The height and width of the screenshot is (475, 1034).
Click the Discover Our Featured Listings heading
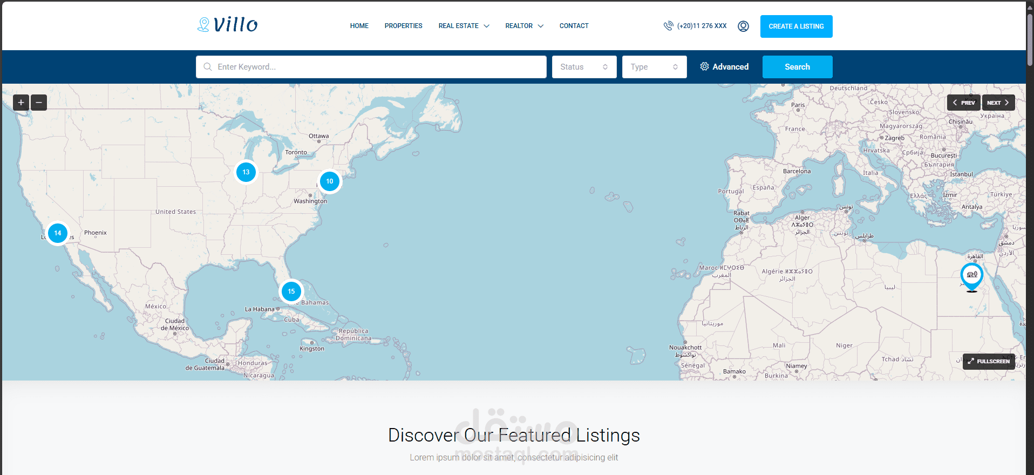pos(514,435)
